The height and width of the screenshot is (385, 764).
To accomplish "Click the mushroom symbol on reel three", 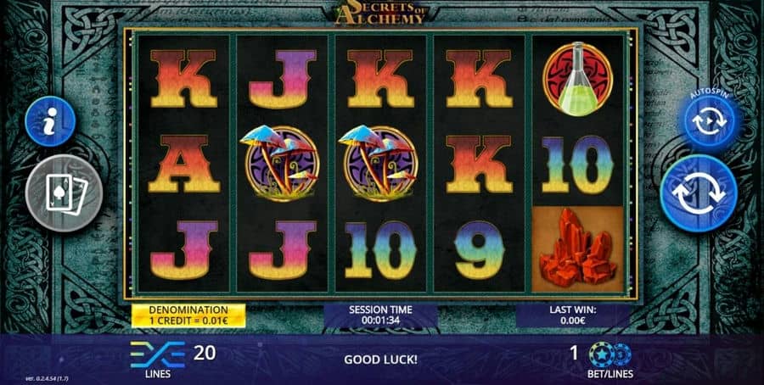I will click(379, 164).
